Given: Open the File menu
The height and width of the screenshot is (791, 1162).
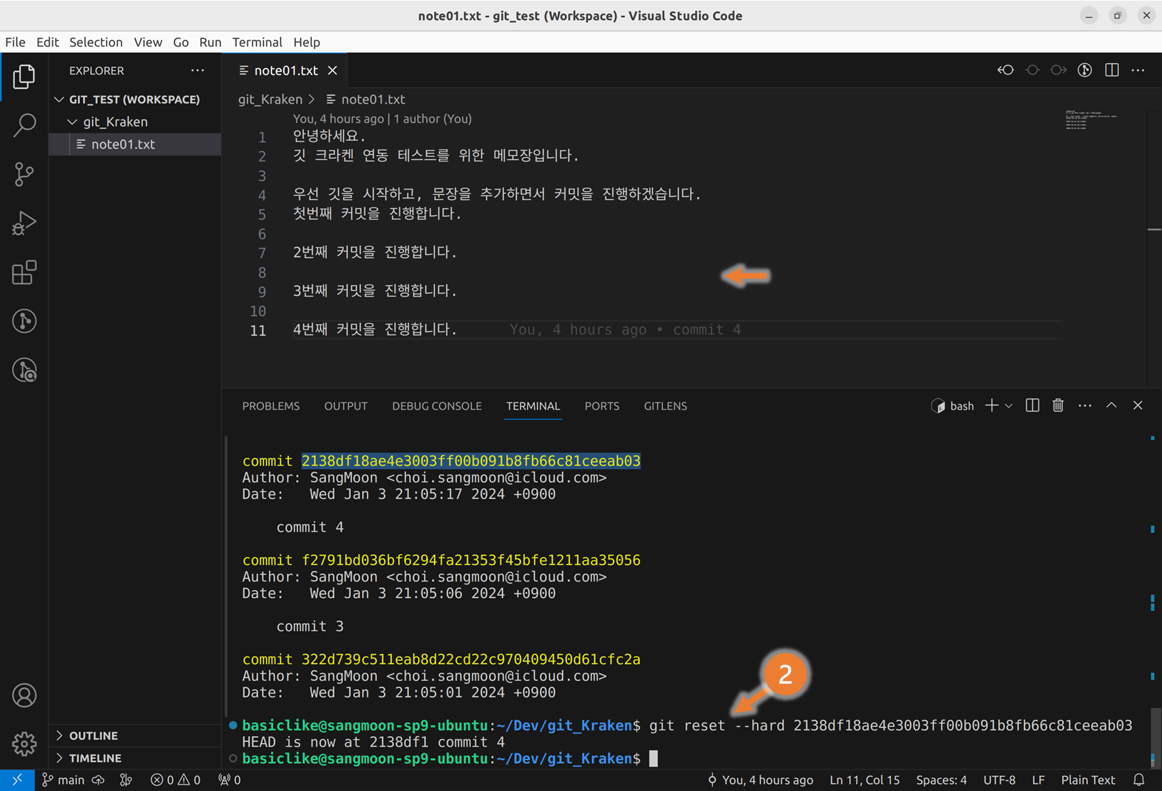Looking at the screenshot, I should pyautogui.click(x=15, y=42).
